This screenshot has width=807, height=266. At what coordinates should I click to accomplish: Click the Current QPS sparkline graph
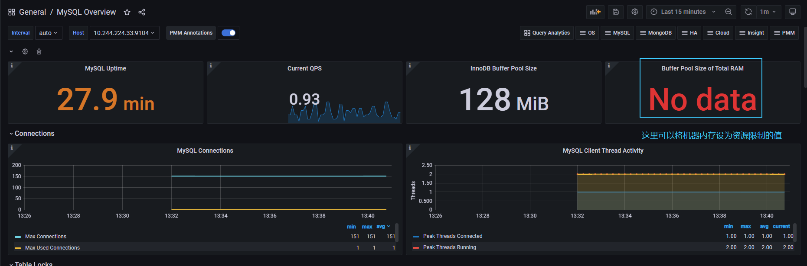coord(344,112)
